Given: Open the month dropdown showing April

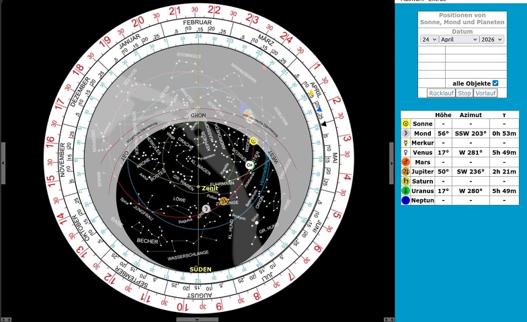Looking at the screenshot, I should (459, 40).
